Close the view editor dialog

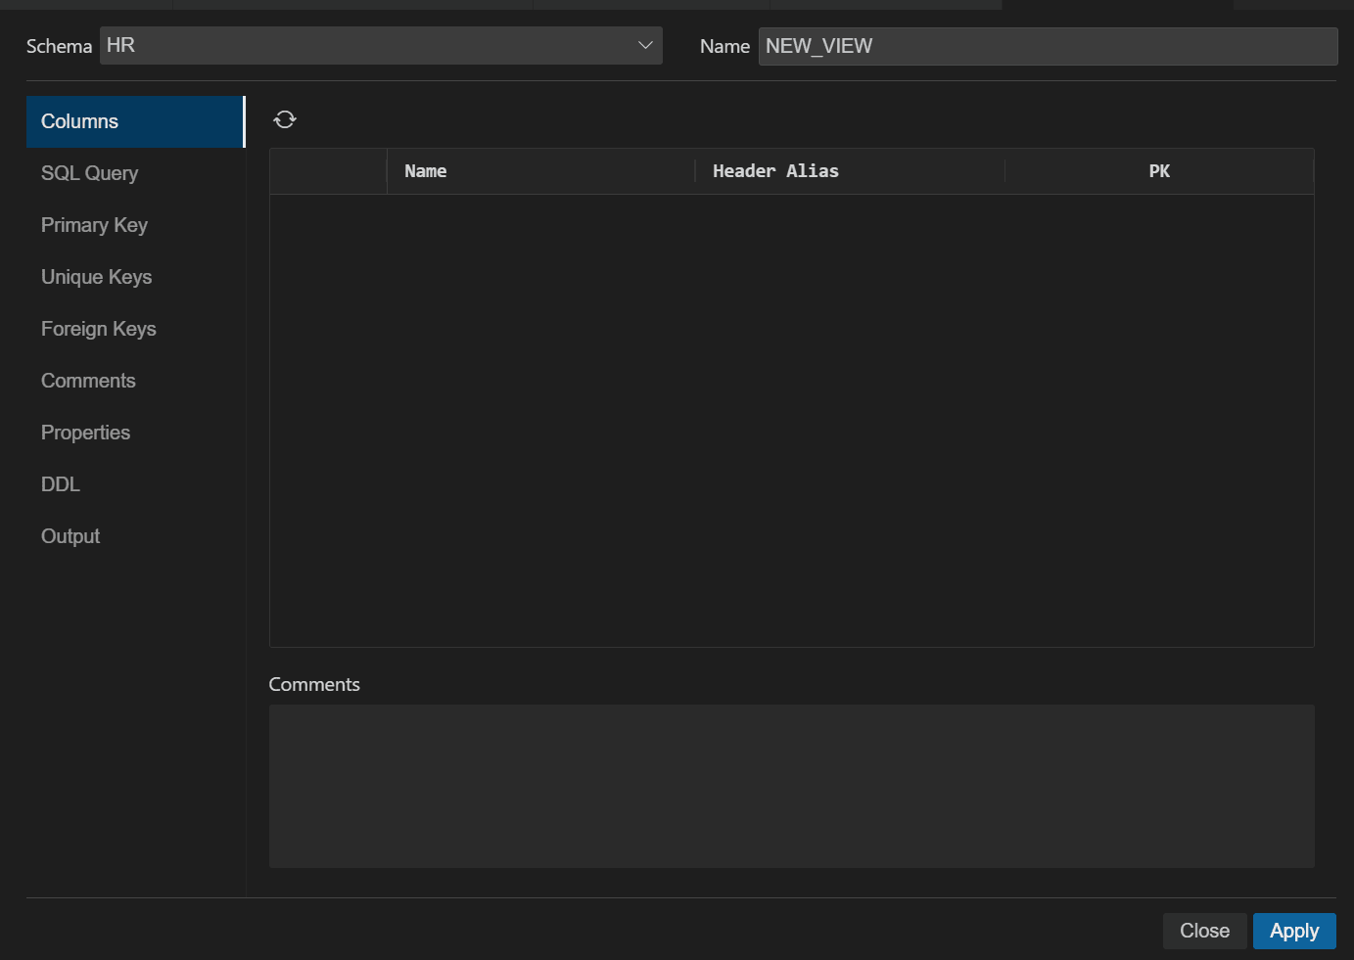[1204, 931]
